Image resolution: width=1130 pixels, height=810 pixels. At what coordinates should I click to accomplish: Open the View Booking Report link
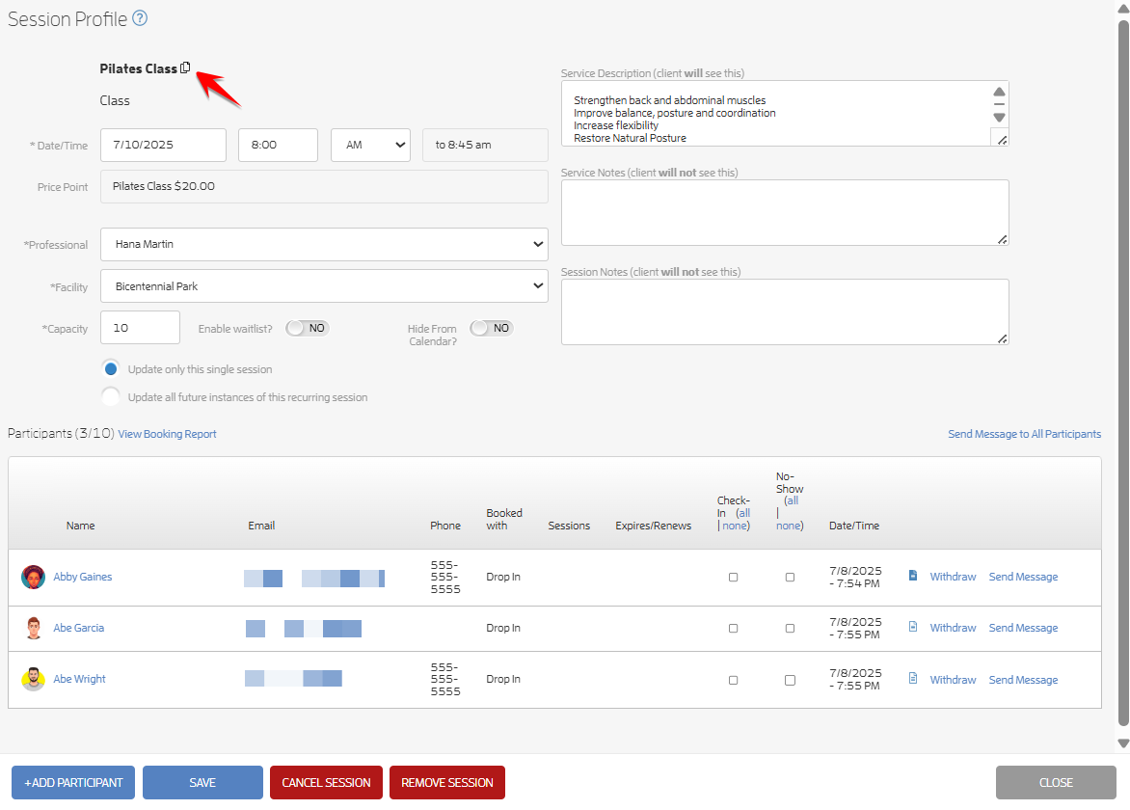pyautogui.click(x=167, y=434)
